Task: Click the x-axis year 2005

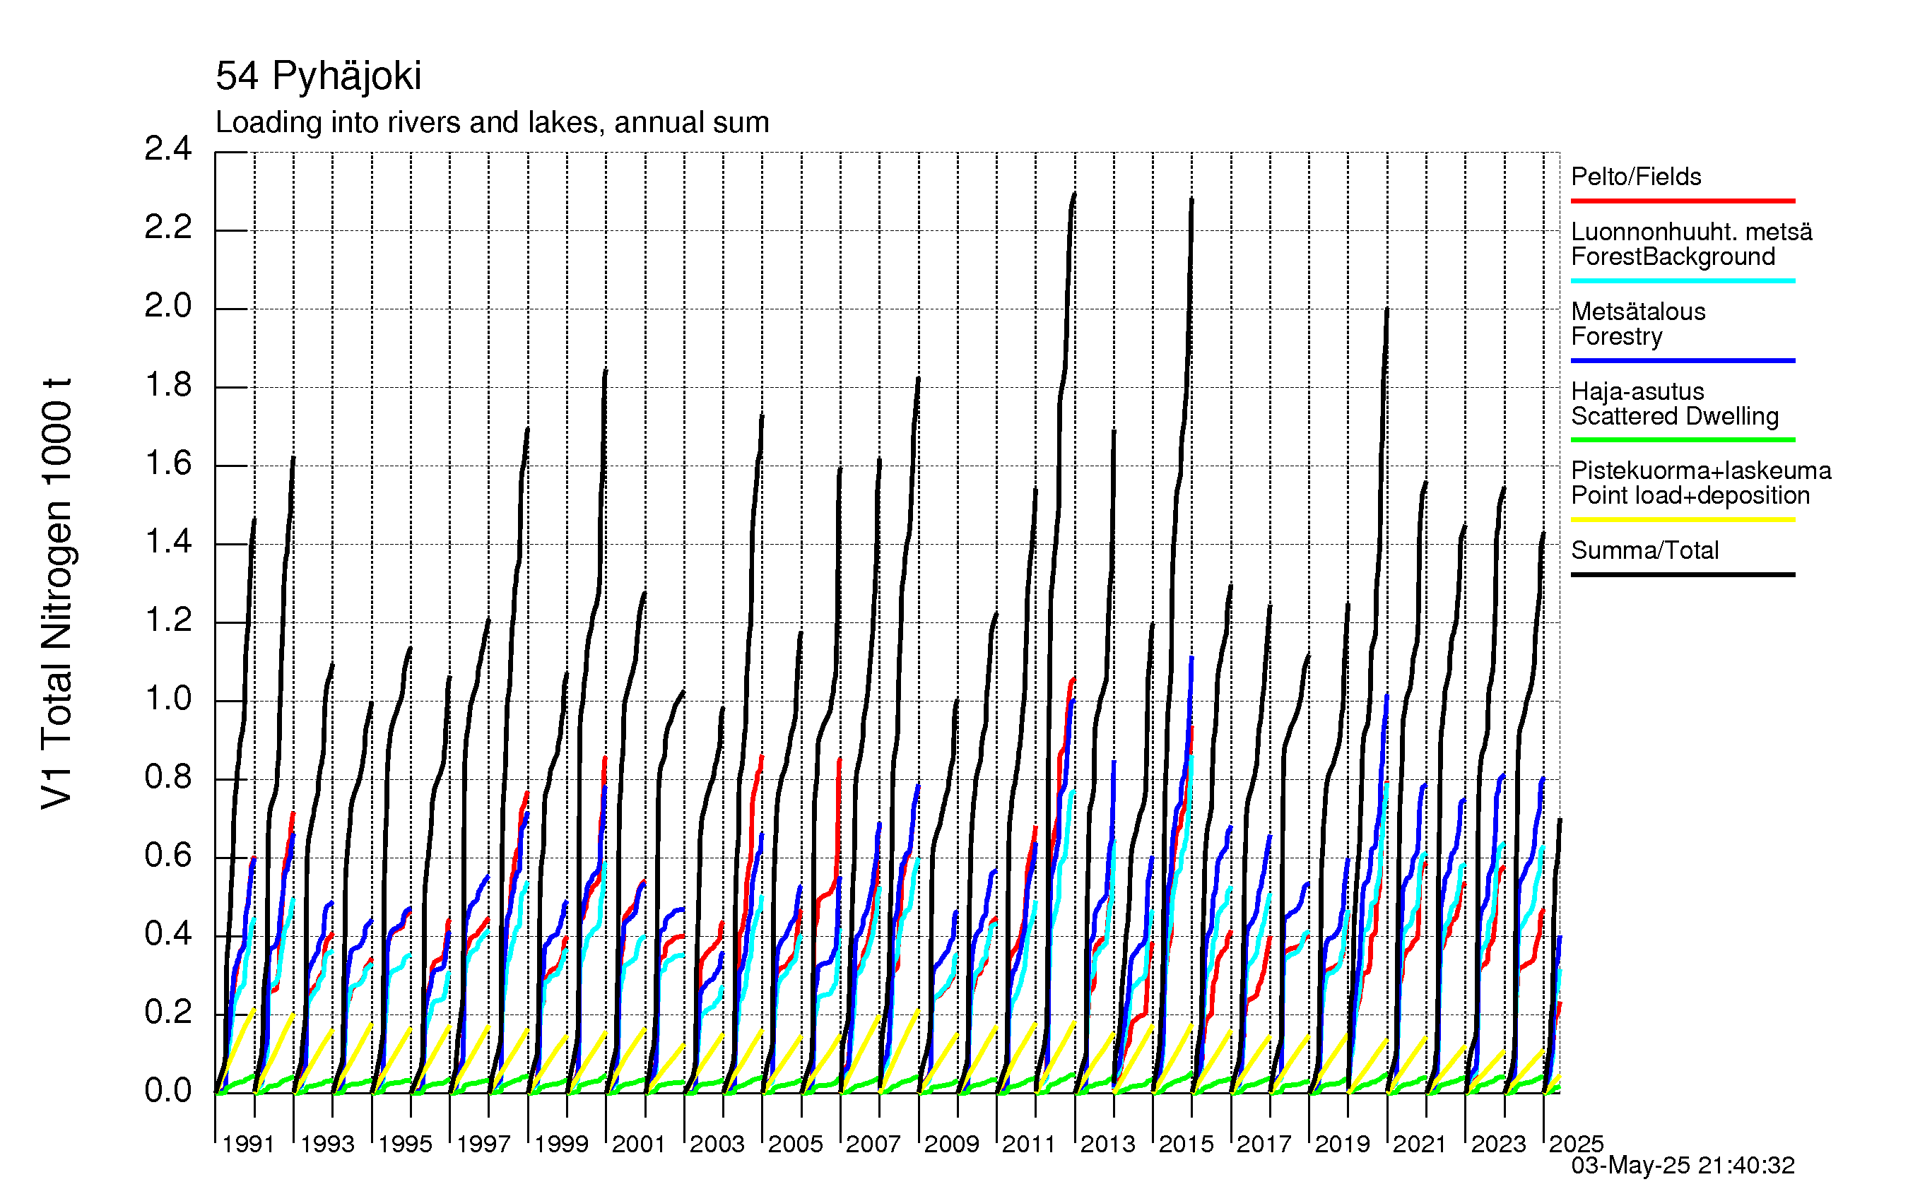Action: (x=796, y=1144)
